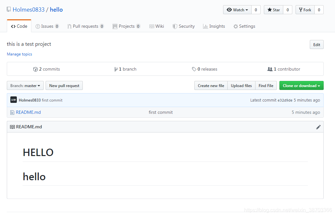Click the Projects board icon

point(115,26)
